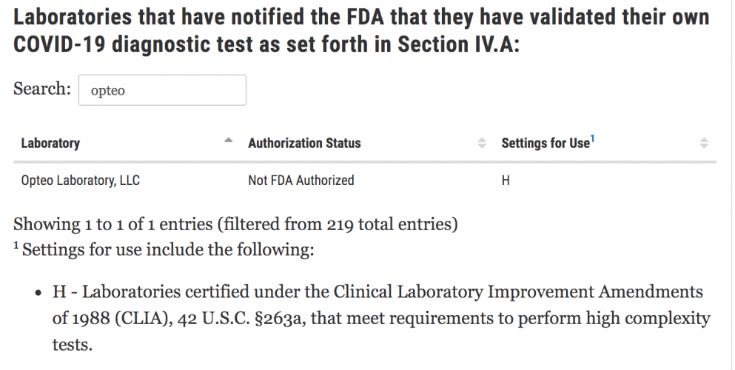Focus the Search field containing 'opteo'
The width and height of the screenshot is (735, 370).
[162, 90]
